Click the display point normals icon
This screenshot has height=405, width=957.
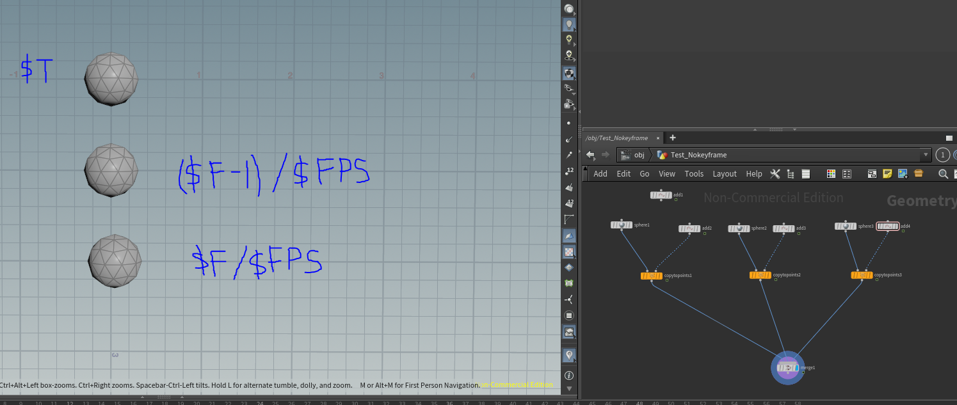(x=569, y=139)
